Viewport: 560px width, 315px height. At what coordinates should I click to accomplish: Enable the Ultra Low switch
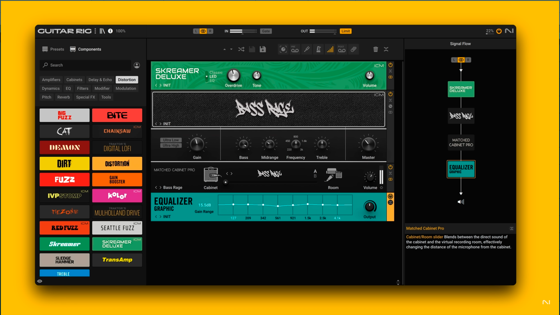click(171, 140)
